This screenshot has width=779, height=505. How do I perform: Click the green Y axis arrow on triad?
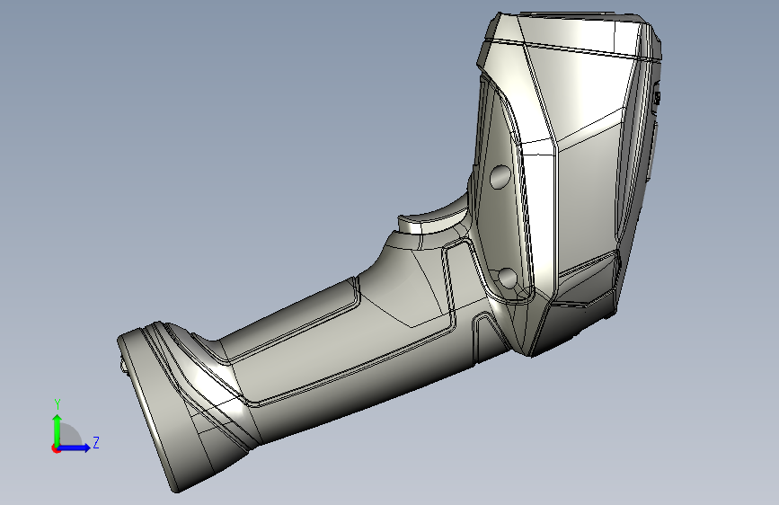tap(58, 430)
